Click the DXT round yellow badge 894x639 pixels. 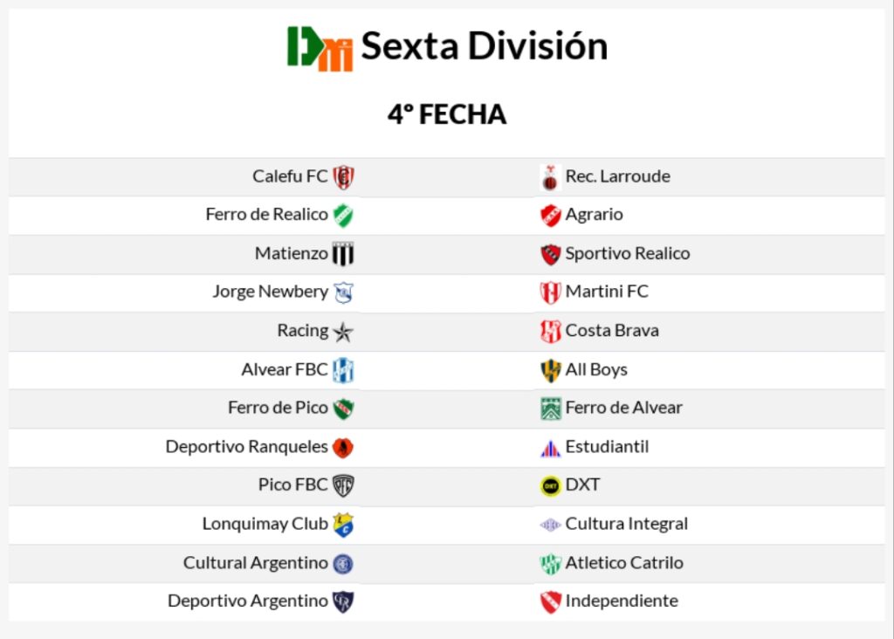pos(550,485)
